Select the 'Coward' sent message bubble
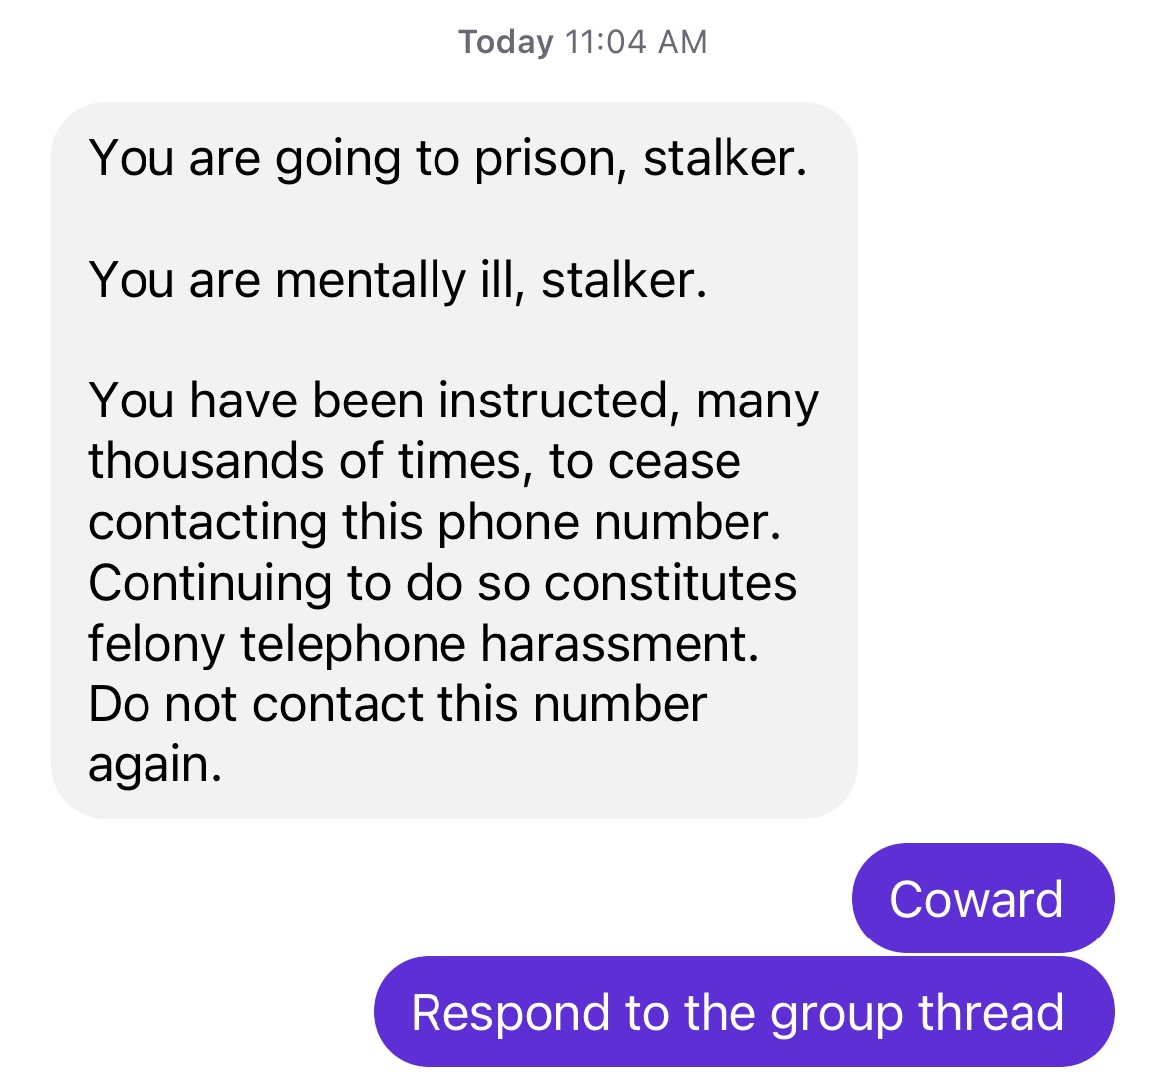 (x=983, y=898)
